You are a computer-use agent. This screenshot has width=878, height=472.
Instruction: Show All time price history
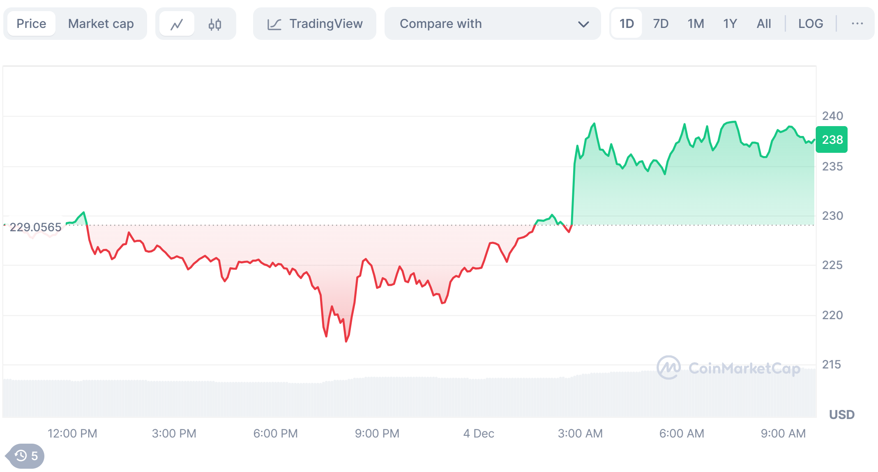point(763,24)
